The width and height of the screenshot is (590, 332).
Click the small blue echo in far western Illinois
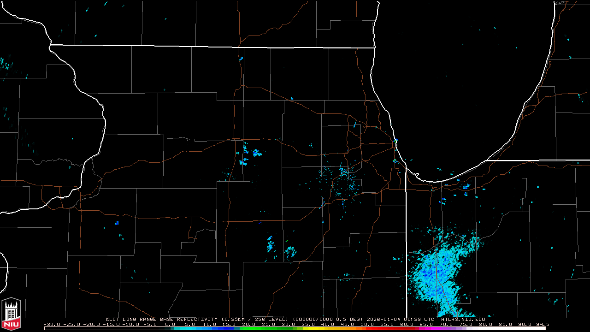[x=117, y=223]
